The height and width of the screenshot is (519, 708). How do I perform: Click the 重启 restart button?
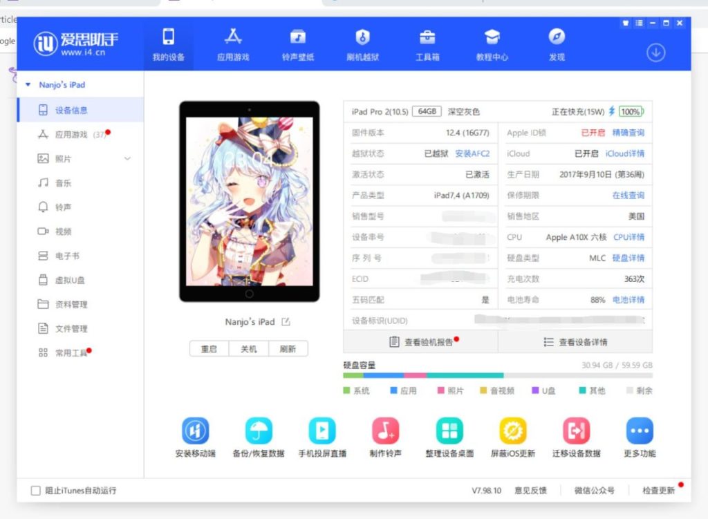click(209, 349)
